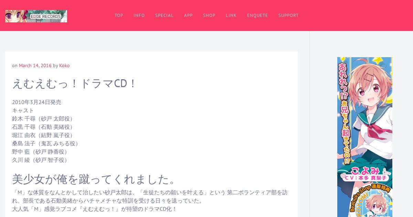Click the 堀江 由衣（結野 嵐子役） cast line
Image resolution: width=413 pixels, height=217 pixels.
[44, 135]
